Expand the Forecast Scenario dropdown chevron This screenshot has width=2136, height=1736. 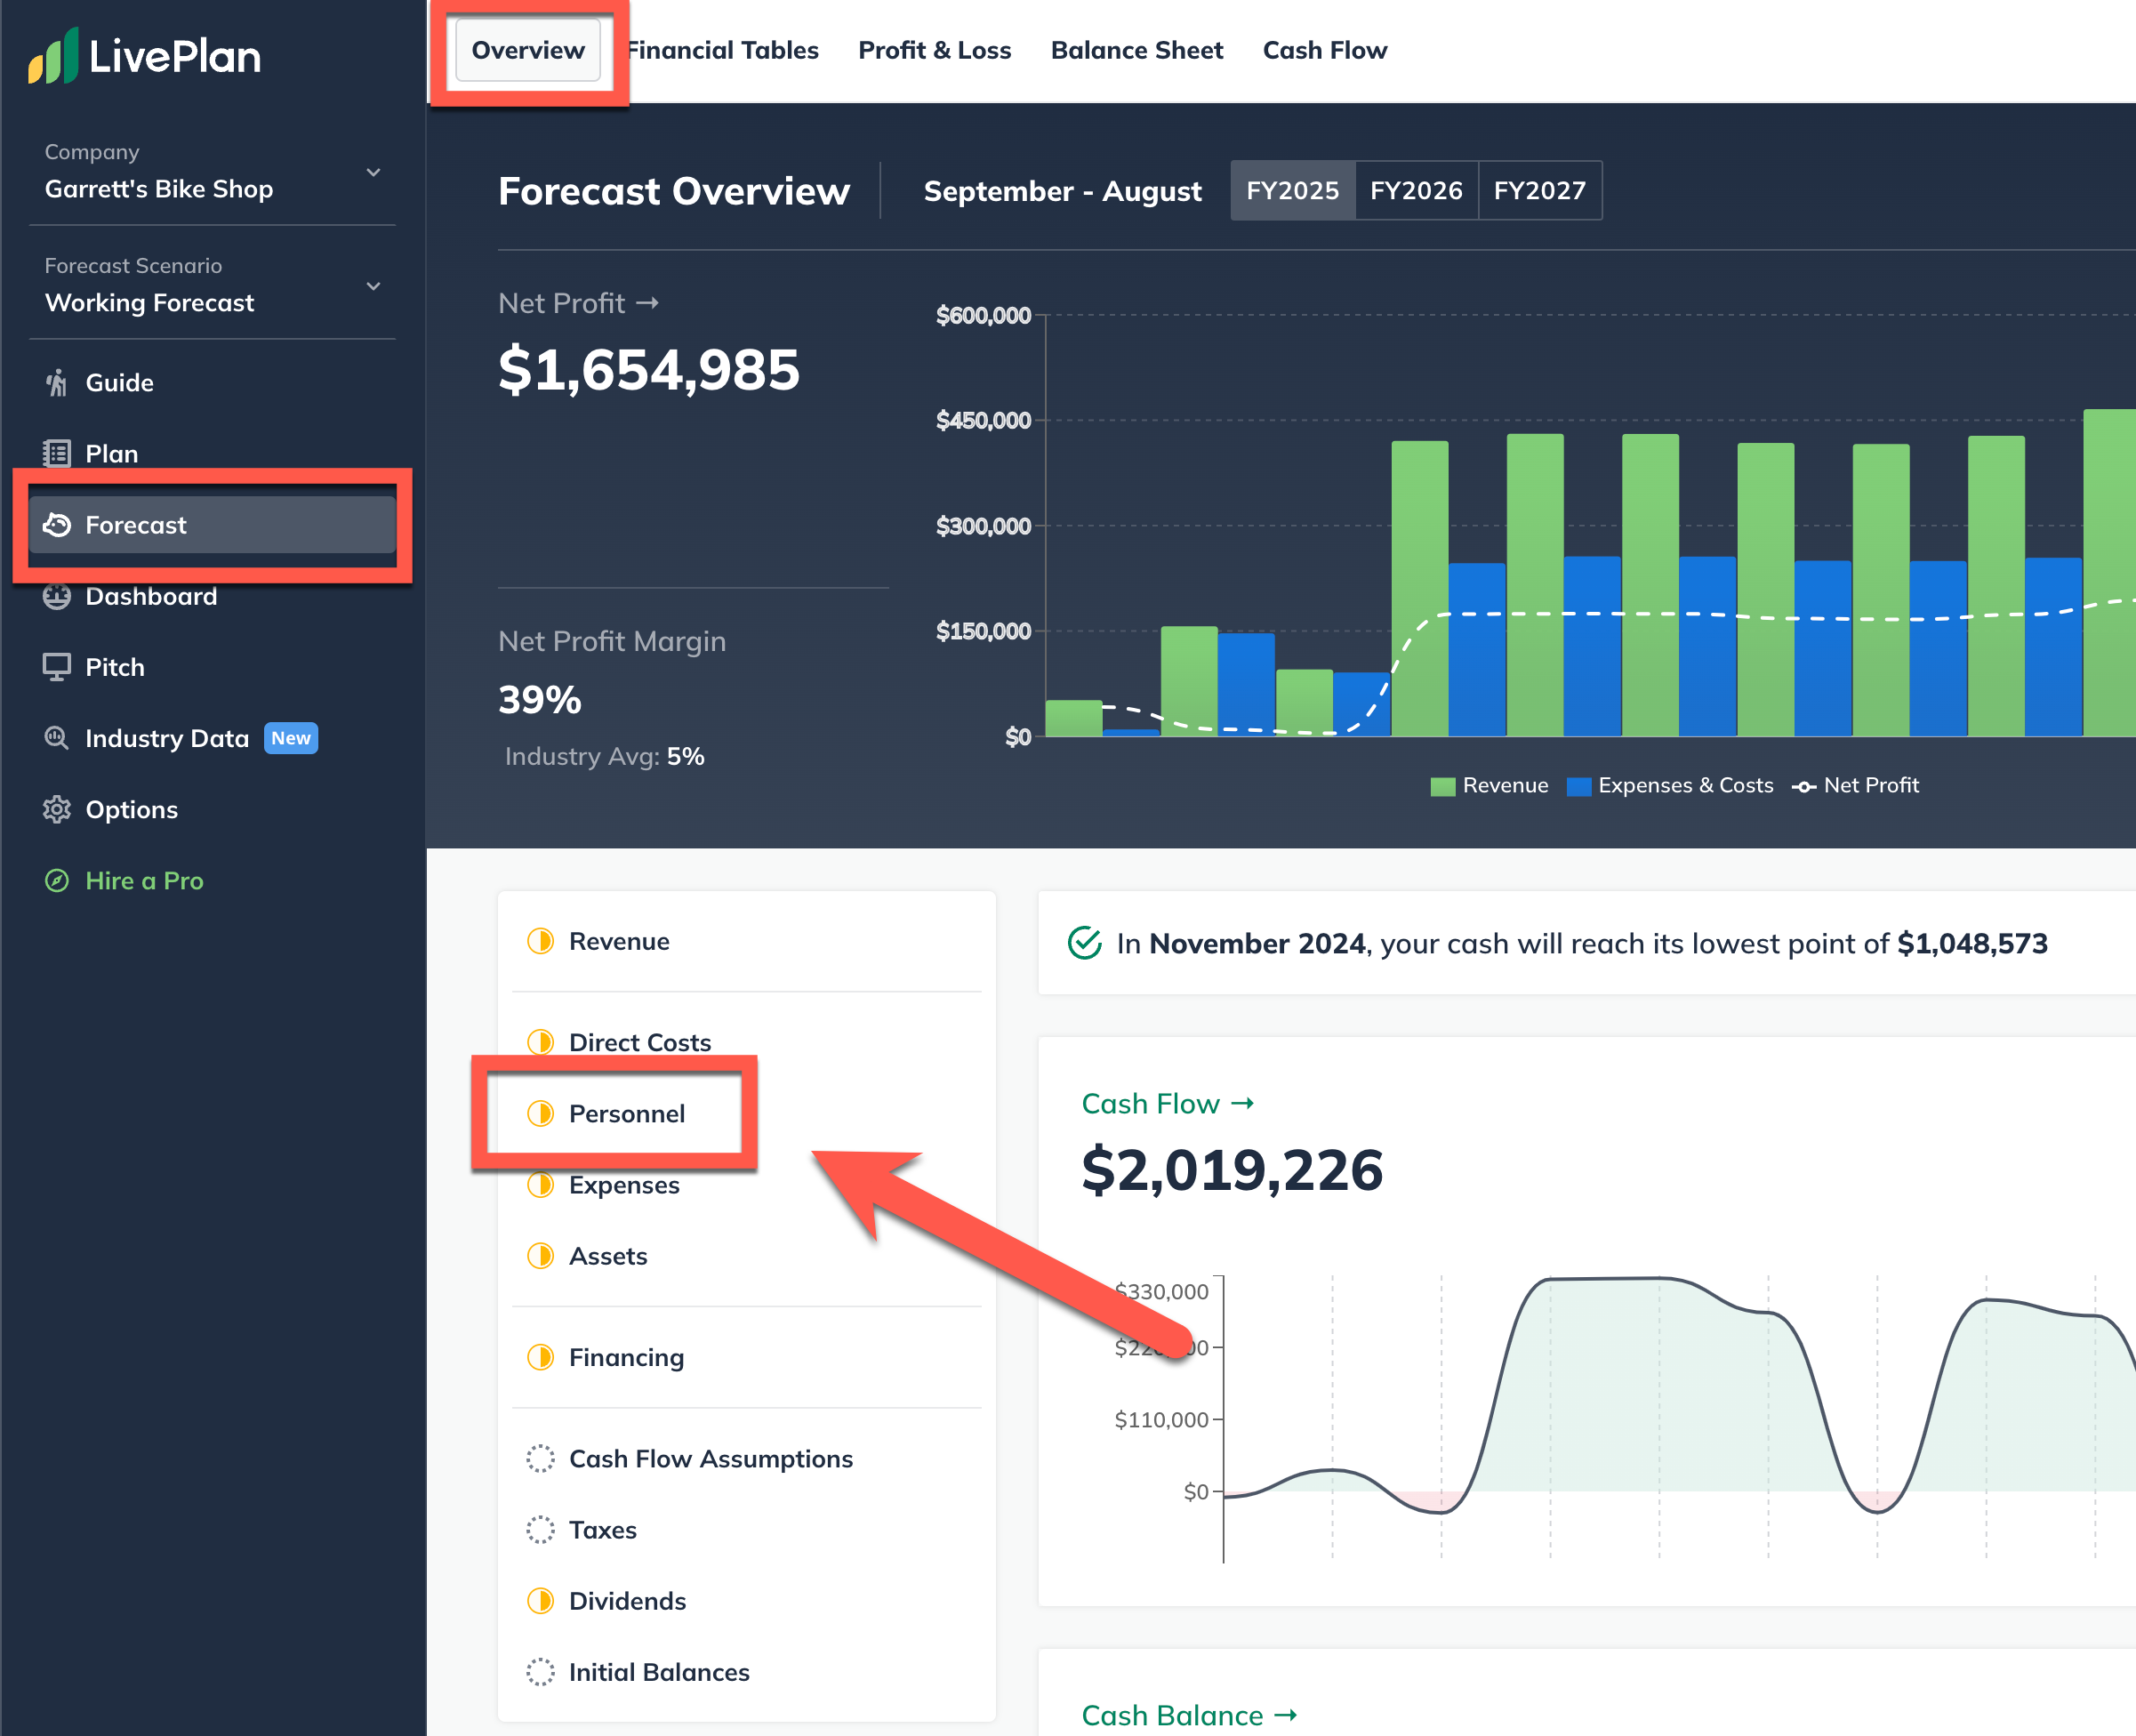point(373,286)
